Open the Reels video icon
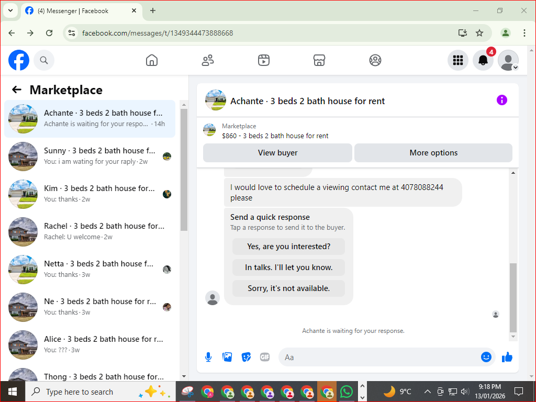Image resolution: width=536 pixels, height=402 pixels. coord(264,60)
